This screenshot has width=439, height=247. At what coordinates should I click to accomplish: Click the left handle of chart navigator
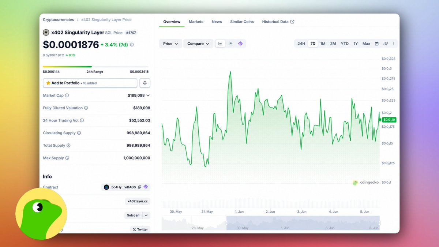(226, 223)
